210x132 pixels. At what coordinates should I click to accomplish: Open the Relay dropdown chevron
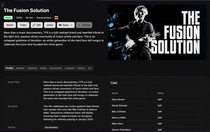(71, 25)
